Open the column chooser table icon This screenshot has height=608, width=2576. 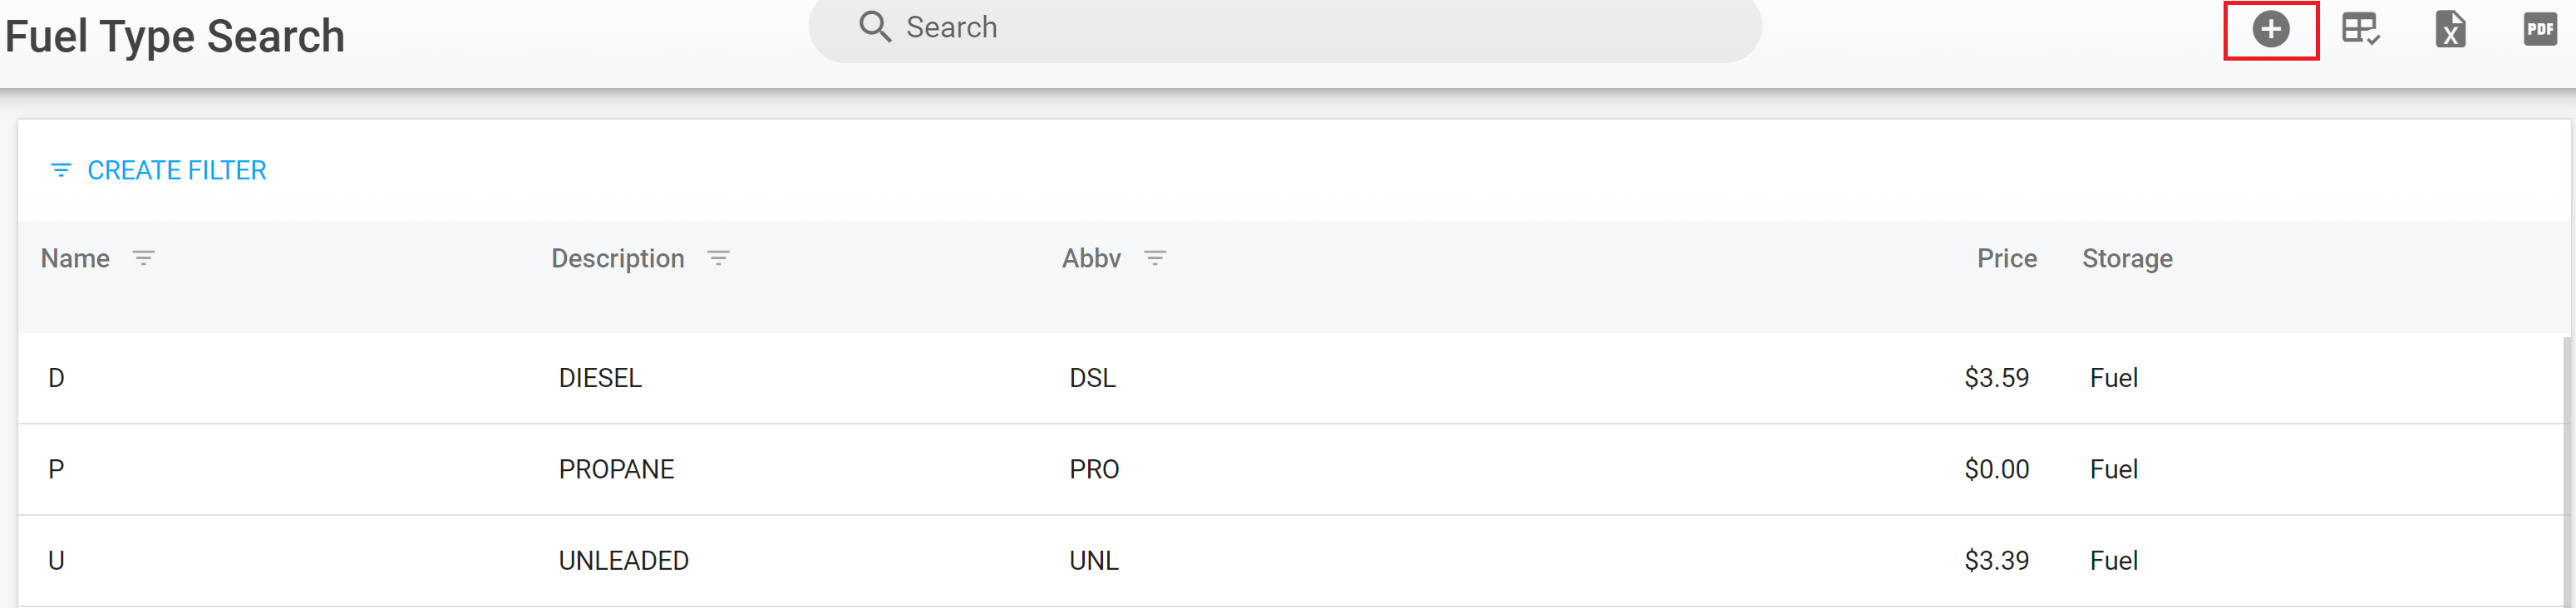2360,29
